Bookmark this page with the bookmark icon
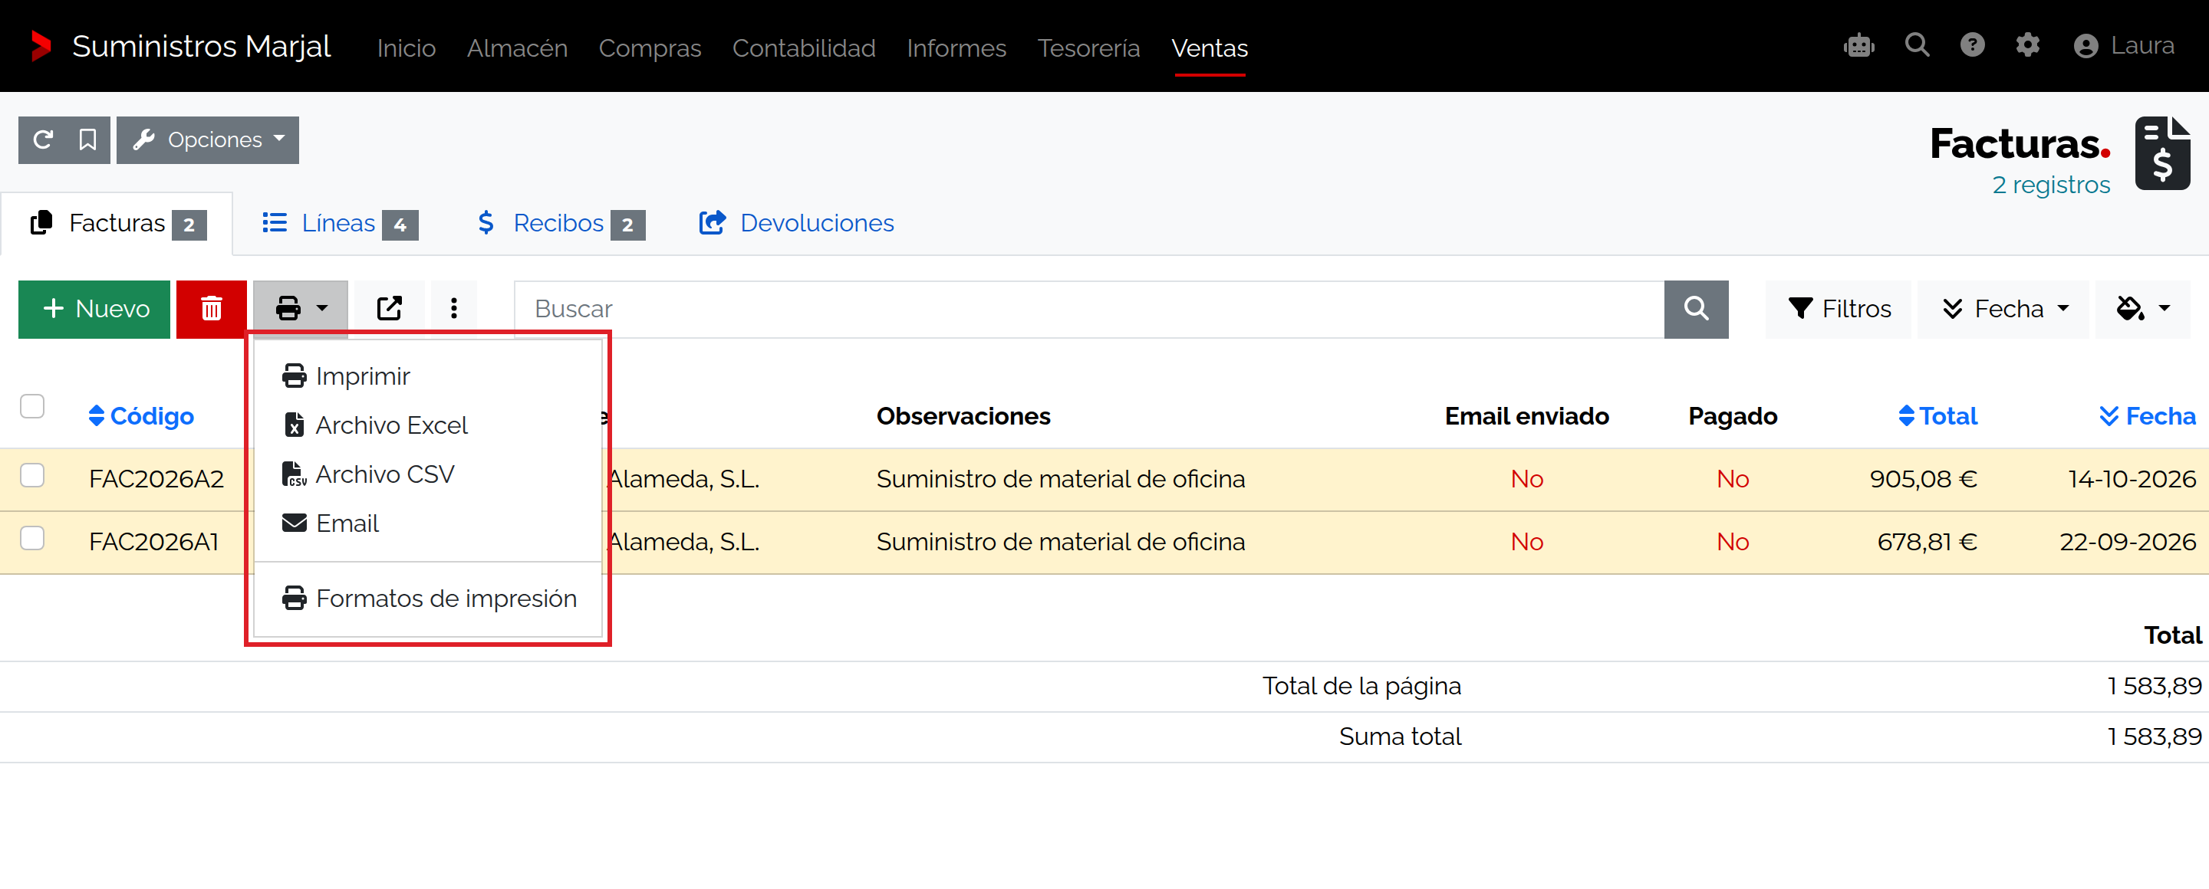This screenshot has height=889, width=2209. (x=87, y=139)
